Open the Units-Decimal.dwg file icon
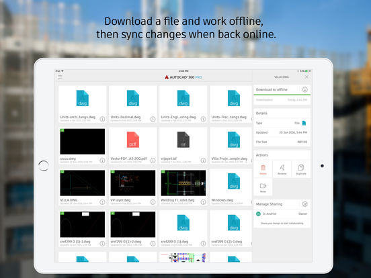Image resolution: width=371 pixels, height=278 pixels. (x=133, y=98)
